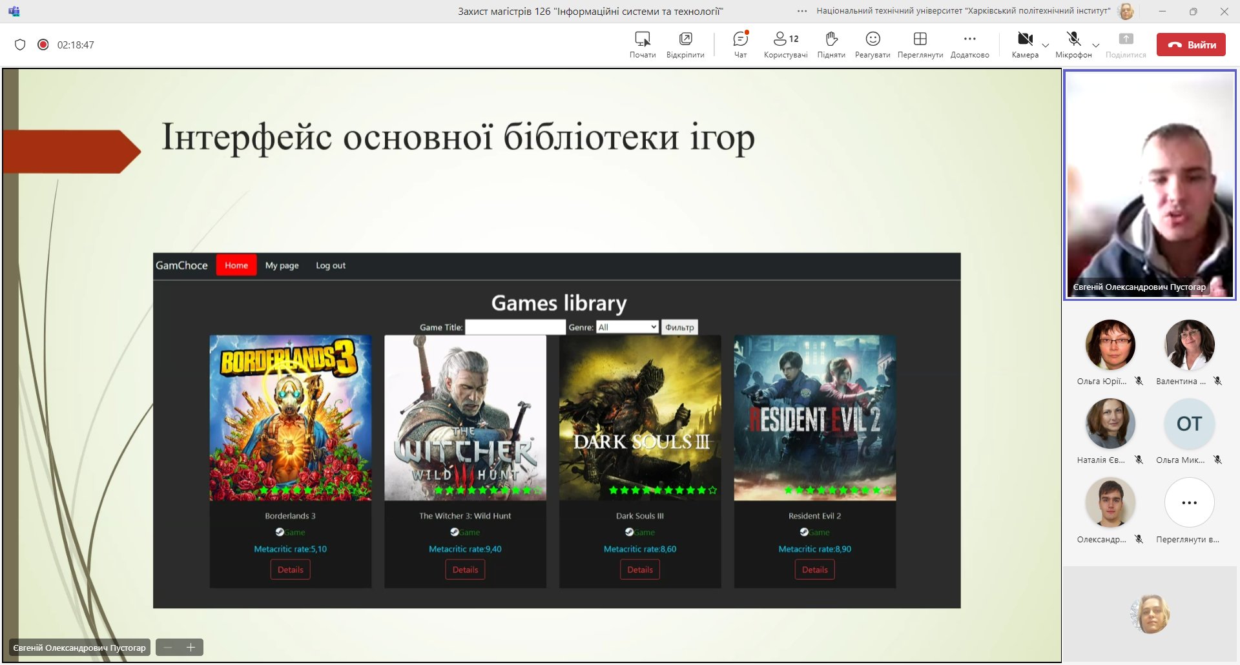Expand the microphone options chevron
Screen dimensions: 1240x665
[x=1096, y=45]
